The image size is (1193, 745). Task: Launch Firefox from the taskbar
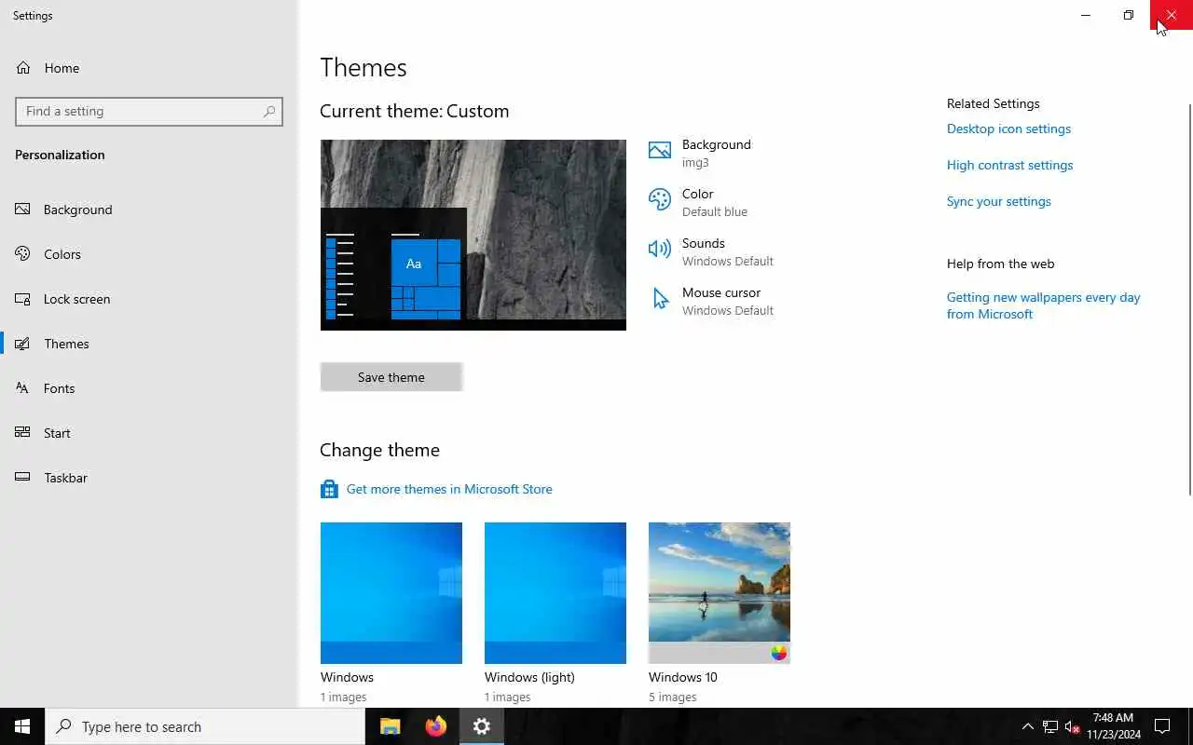pos(435,726)
